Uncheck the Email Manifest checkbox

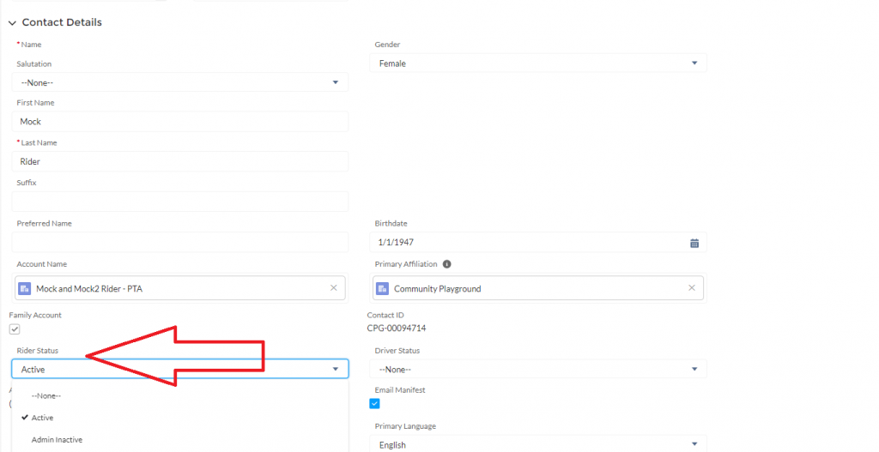click(374, 404)
